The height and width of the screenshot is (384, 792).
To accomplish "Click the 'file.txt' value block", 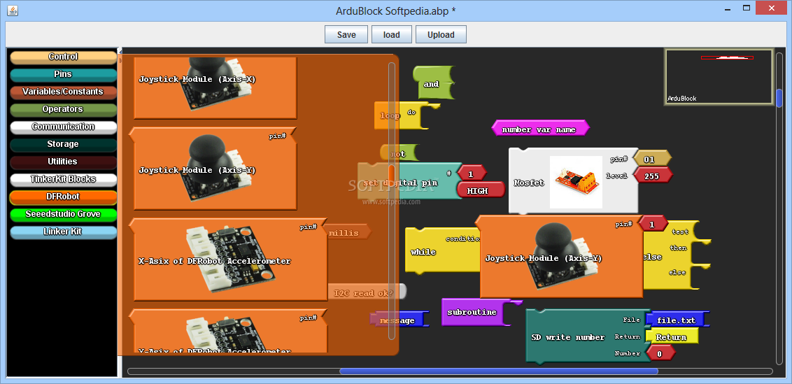I will click(x=677, y=320).
